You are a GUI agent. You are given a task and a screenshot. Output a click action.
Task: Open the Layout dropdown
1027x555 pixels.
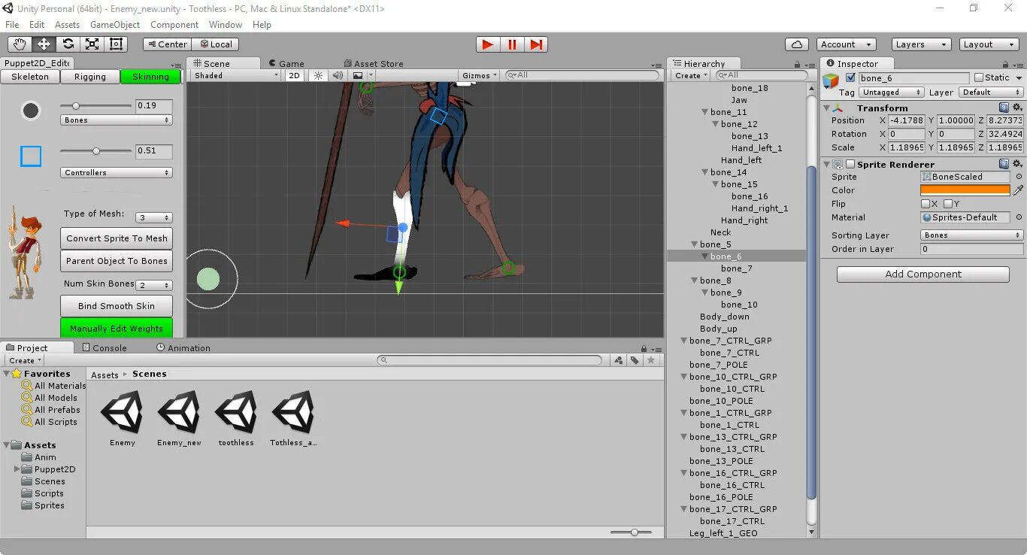989,44
